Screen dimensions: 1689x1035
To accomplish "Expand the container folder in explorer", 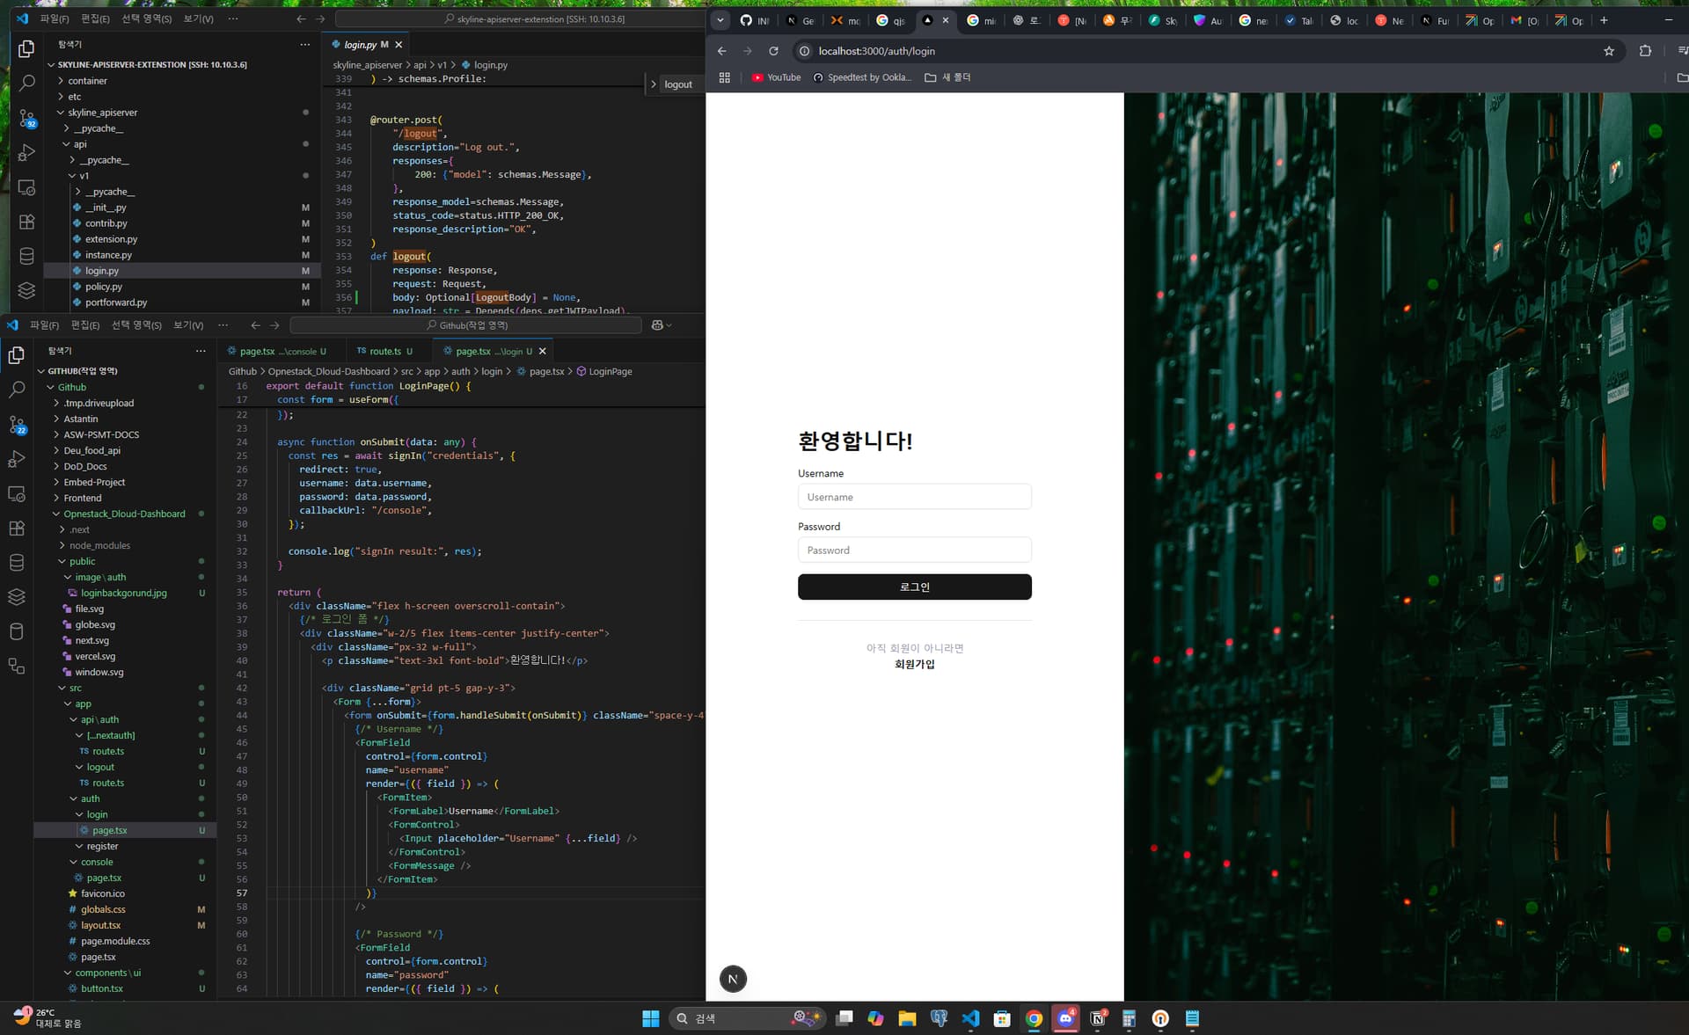I will (x=87, y=81).
